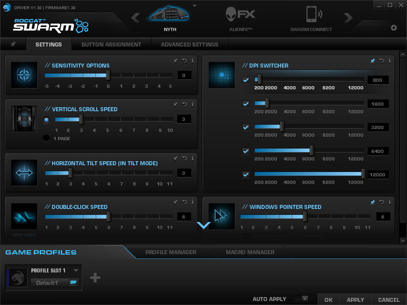The image size is (407, 305).
Task: Show info for Windows Pointer Speed
Action: (390, 202)
